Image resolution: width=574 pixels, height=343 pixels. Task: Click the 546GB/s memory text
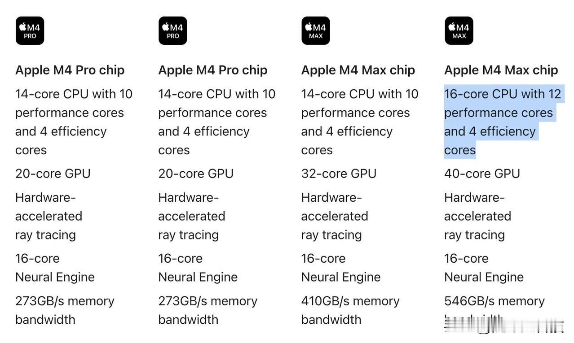pos(494,301)
